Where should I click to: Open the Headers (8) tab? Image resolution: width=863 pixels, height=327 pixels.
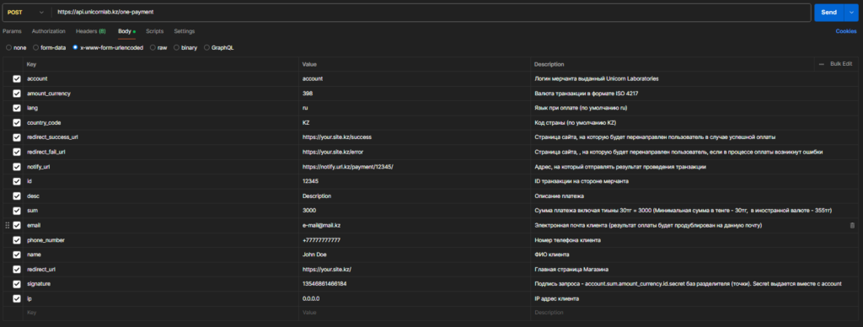click(x=91, y=31)
